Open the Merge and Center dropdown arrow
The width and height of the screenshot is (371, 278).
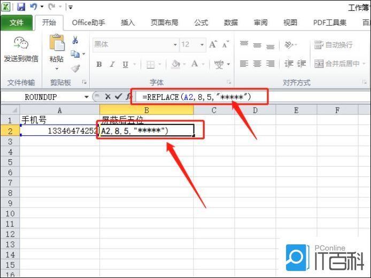[x=364, y=64]
